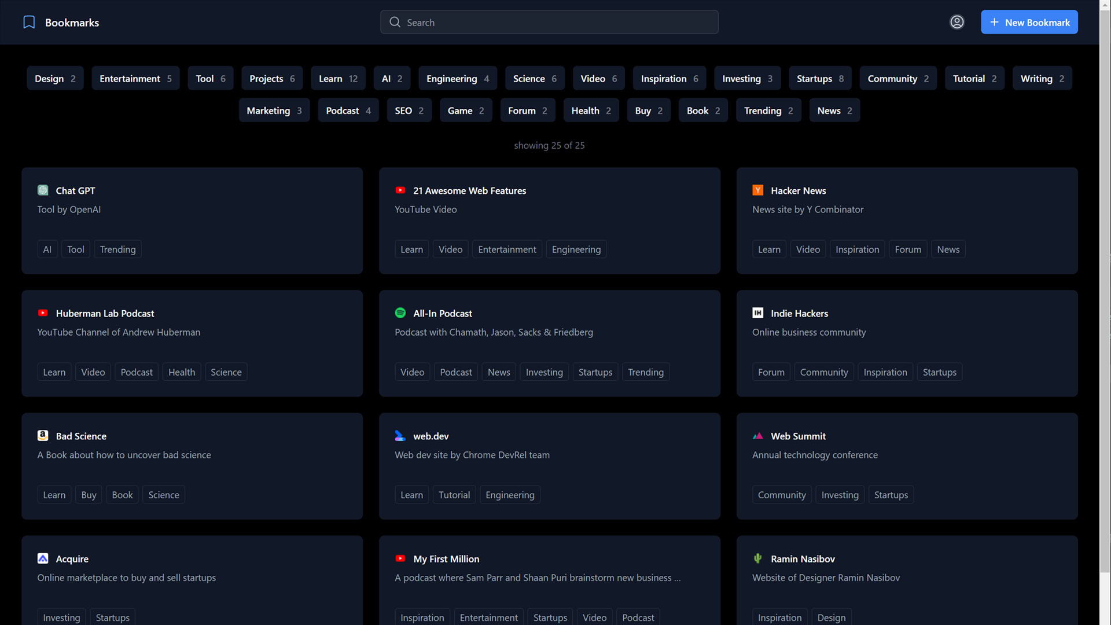Viewport: 1111px width, 625px height.
Task: Click the Indie Hackers IH icon
Action: (x=758, y=313)
